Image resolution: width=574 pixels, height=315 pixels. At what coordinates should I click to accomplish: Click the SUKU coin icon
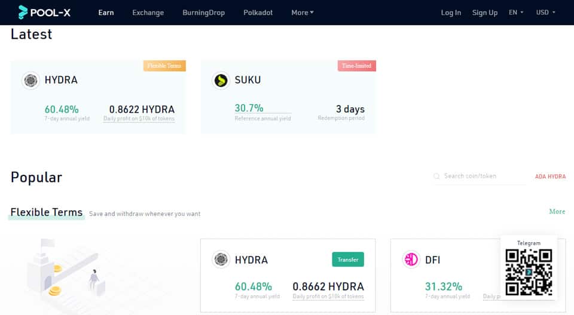point(221,80)
